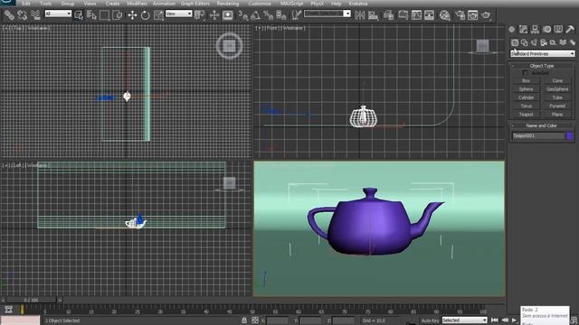Open Schematic View from toolbar
This screenshot has height=325, width=579.
429,15
